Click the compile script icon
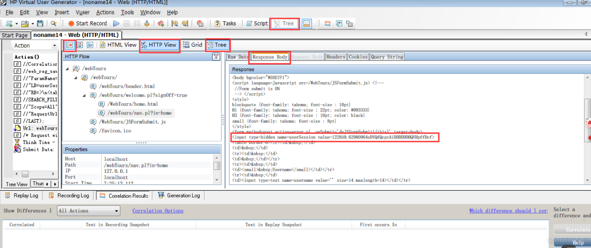Screen dimensions: 591x248 click(x=147, y=23)
